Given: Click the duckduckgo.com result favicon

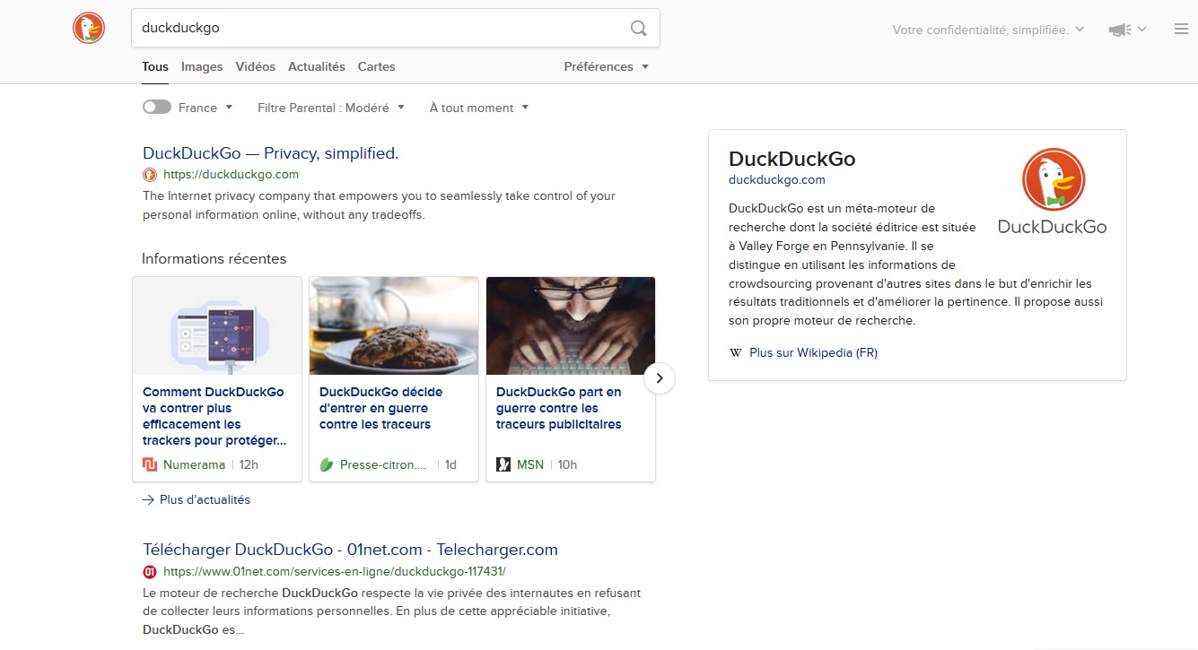Looking at the screenshot, I should [x=150, y=175].
